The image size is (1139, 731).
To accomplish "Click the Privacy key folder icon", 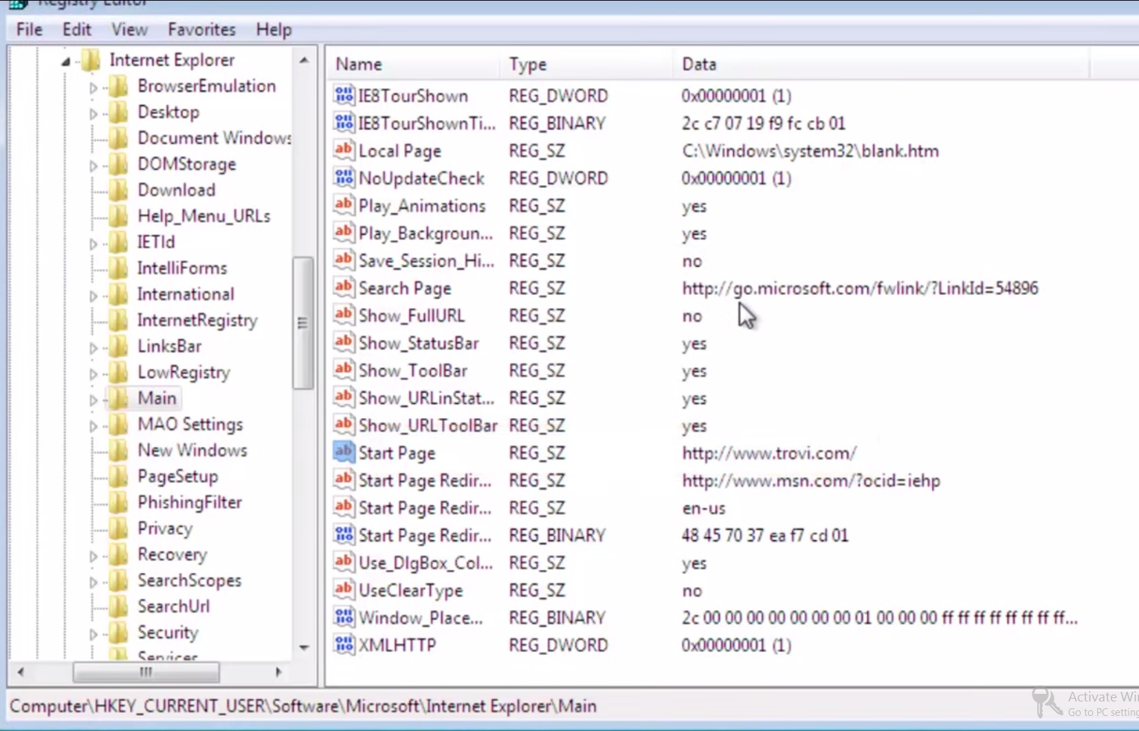I will [x=119, y=529].
